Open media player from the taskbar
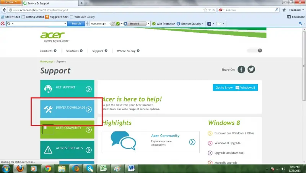The image size is (306, 173). pos(34,168)
